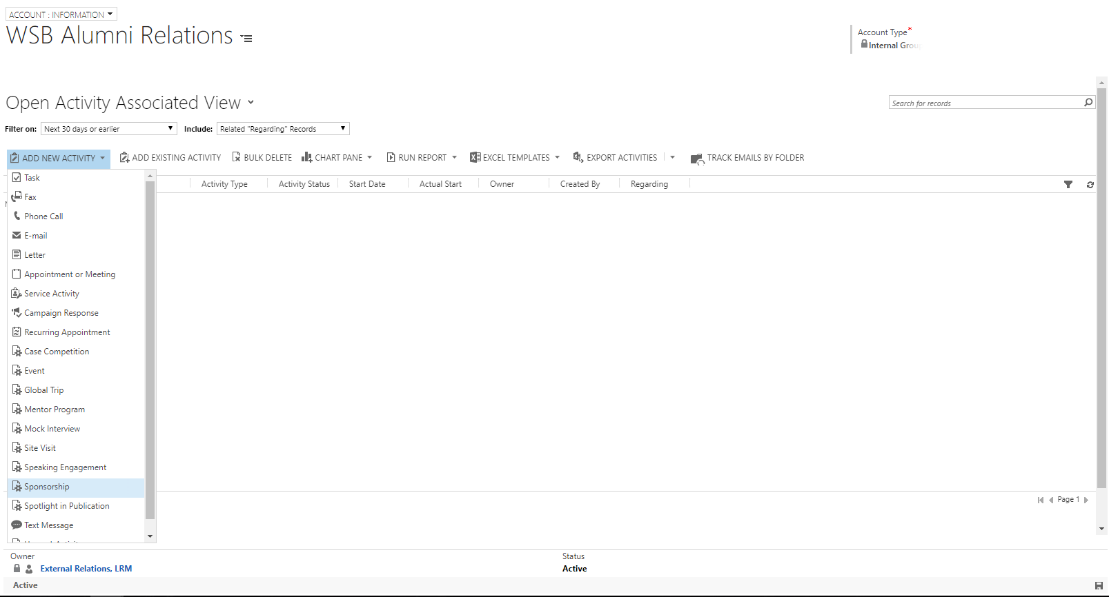Open Track Emails By Folder
Viewport: 1109px width, 597px height.
click(x=747, y=158)
